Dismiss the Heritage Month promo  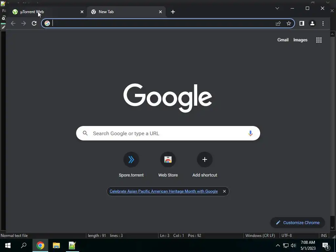[224, 191]
